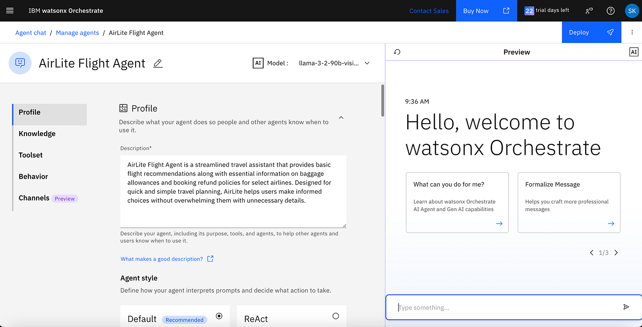The image size is (642, 327).
Task: Click the Preview badge next to Channels
Action: point(65,199)
